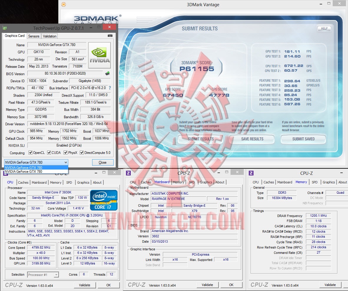Viewport: 348px width, 291px height.
Task: Open Graphics tab in the left CPU-Z window
Action: click(x=83, y=182)
